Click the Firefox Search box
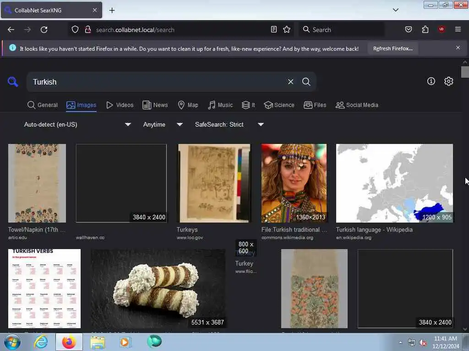This screenshot has height=351, width=469. click(341, 30)
